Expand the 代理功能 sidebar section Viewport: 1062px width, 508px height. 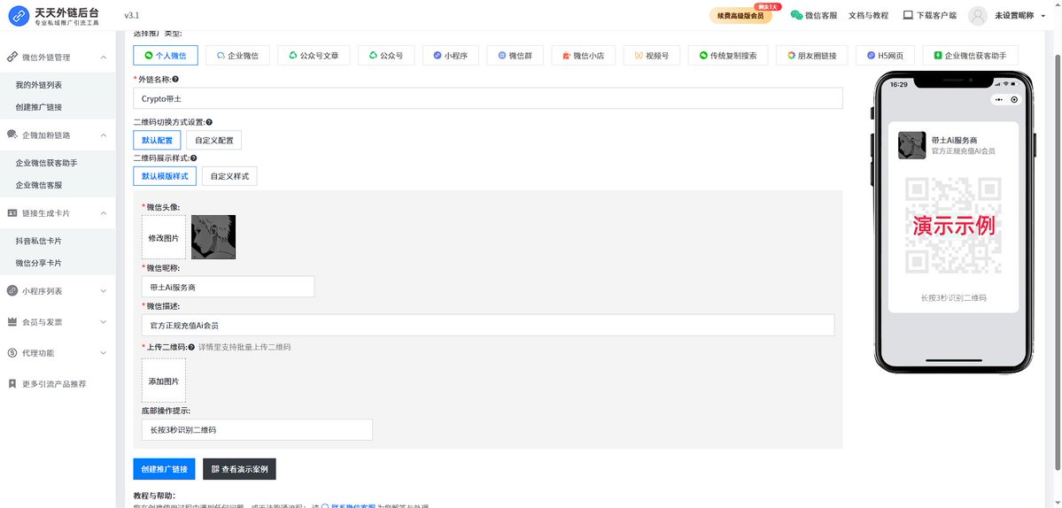pos(104,353)
